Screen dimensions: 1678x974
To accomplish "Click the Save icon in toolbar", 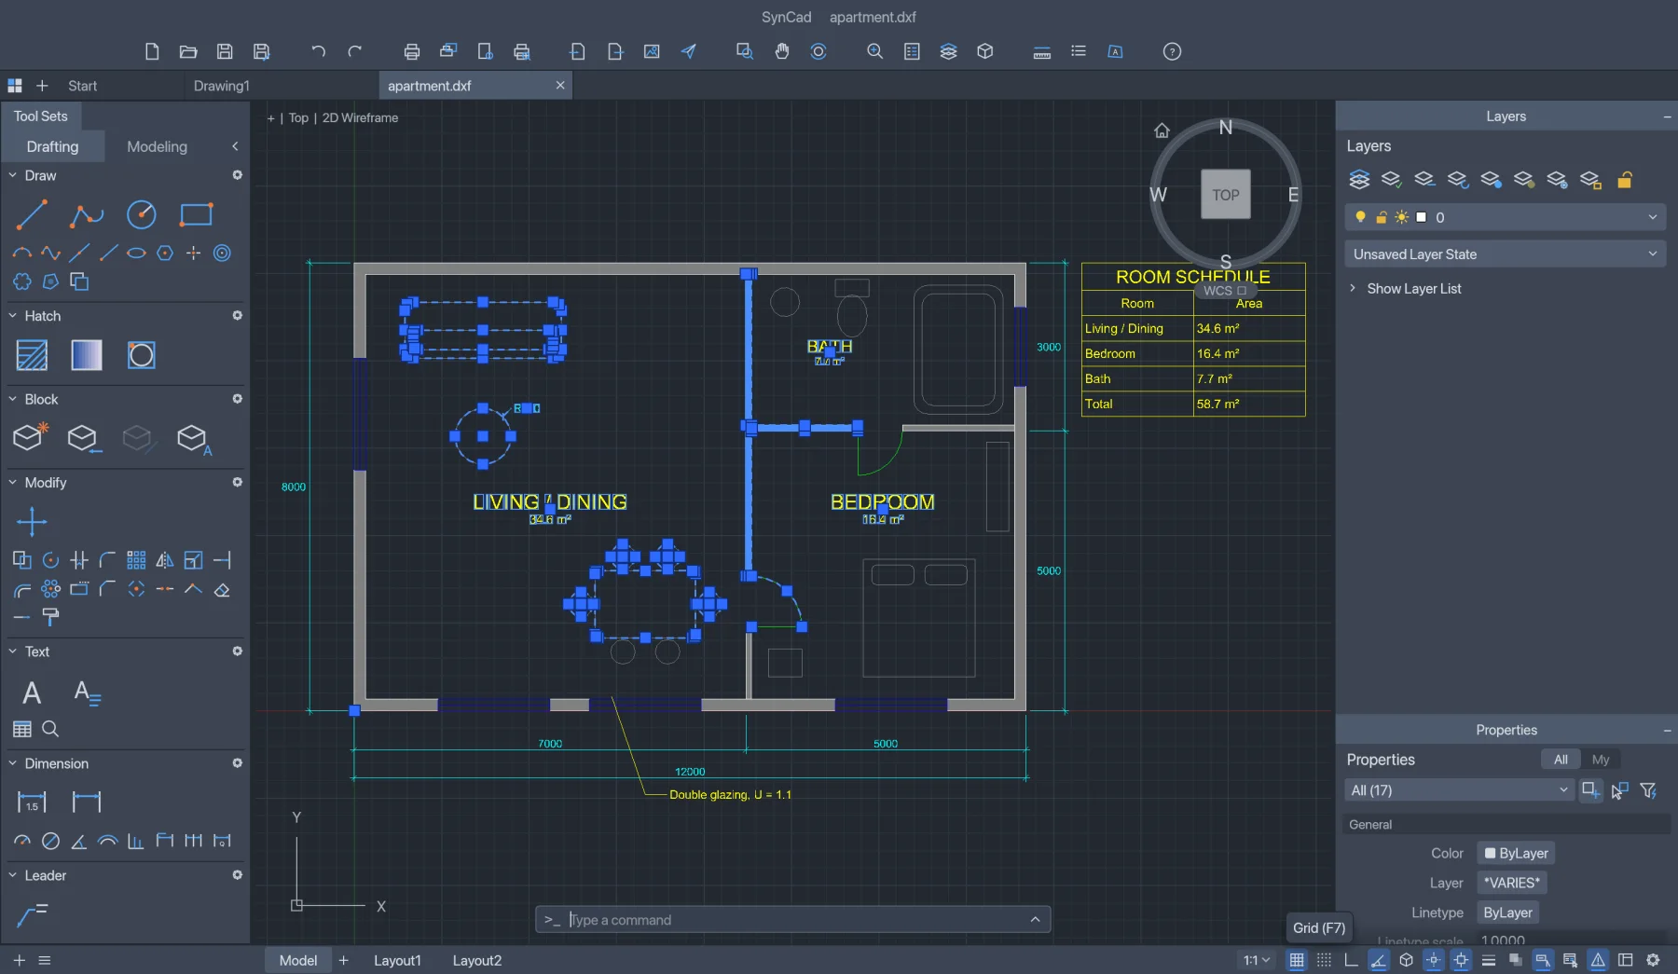I will coord(225,51).
